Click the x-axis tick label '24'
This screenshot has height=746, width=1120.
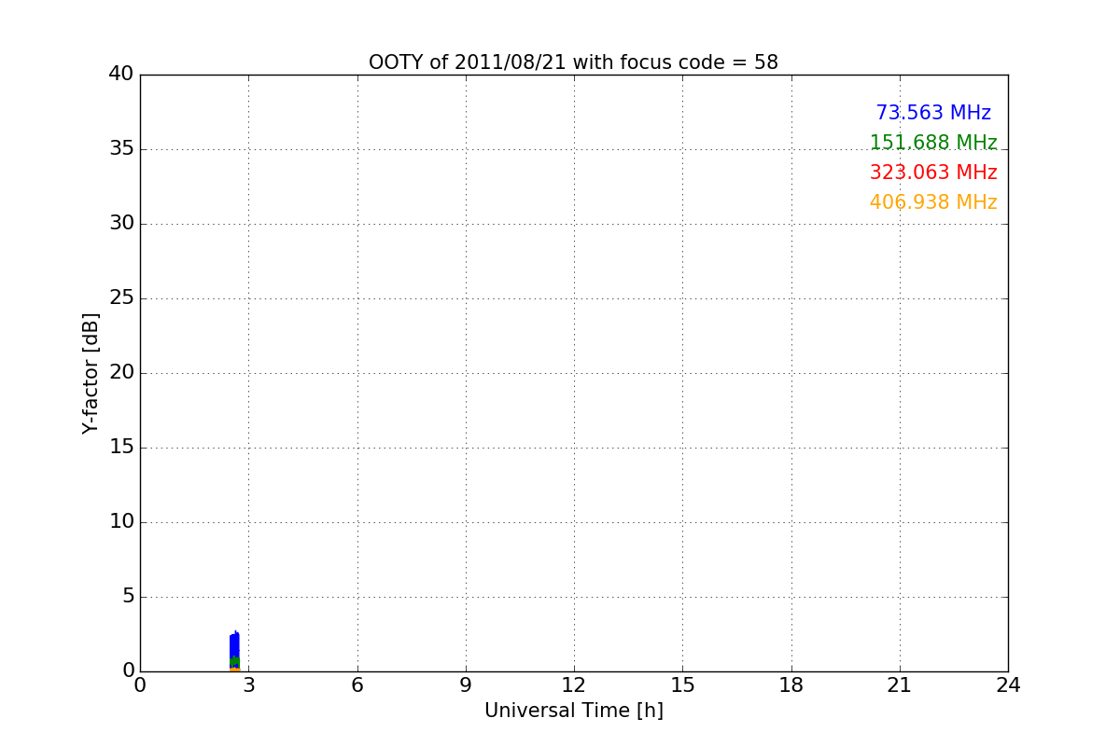(x=1008, y=685)
